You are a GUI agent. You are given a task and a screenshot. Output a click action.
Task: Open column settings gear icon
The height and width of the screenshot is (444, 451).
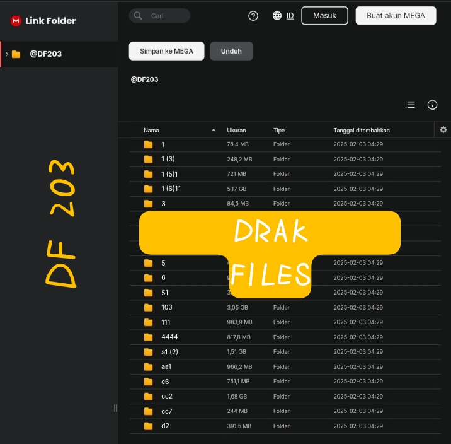(443, 129)
